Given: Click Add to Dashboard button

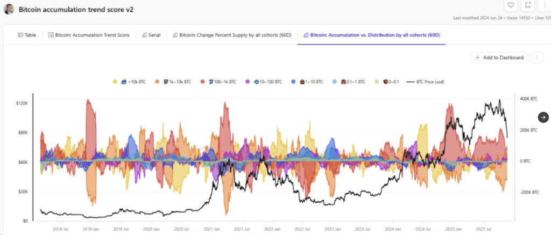Looking at the screenshot, I should (x=499, y=57).
